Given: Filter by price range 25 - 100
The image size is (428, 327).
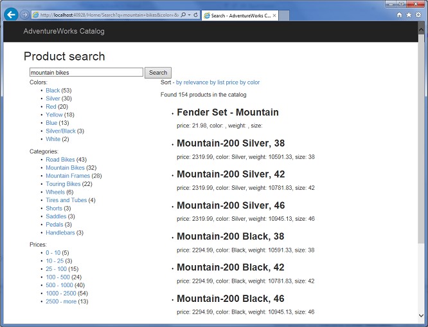Looking at the screenshot, I should tap(56, 269).
